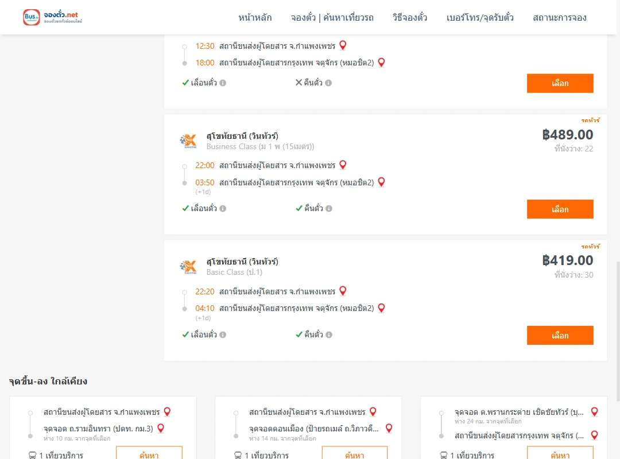Open map pin beside 22:00 departure station
The width and height of the screenshot is (620, 459).
pos(343,165)
